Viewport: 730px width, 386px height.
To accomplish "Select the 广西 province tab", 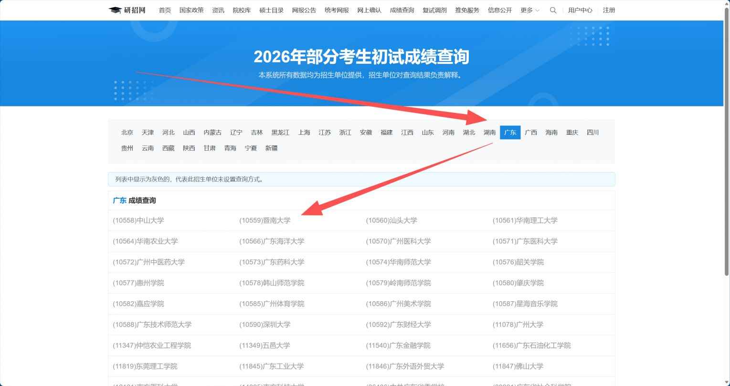I will click(531, 132).
